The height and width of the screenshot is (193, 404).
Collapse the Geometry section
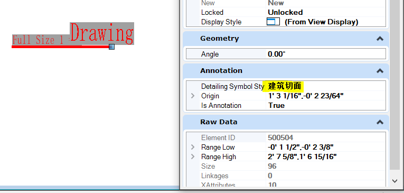[x=380, y=39]
